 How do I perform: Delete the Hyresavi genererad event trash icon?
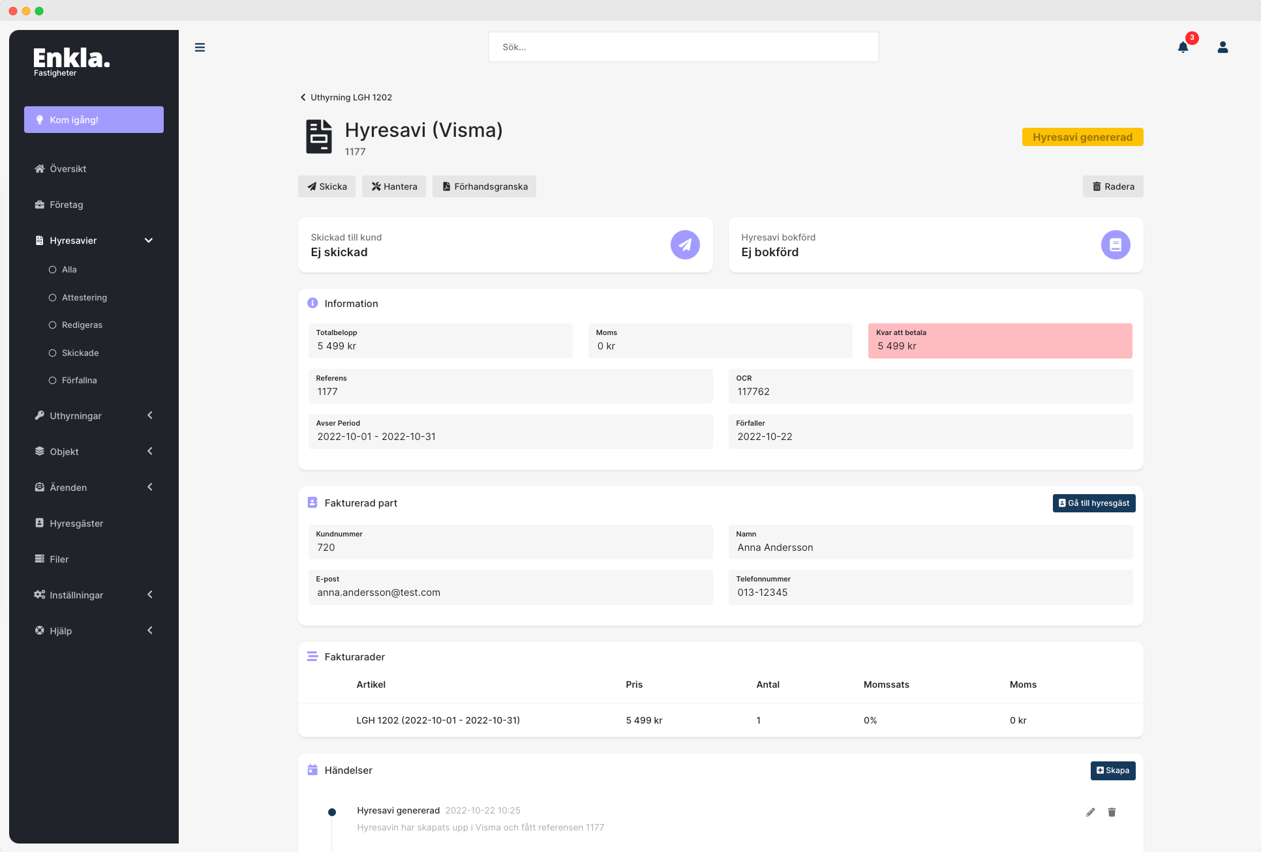point(1112,812)
